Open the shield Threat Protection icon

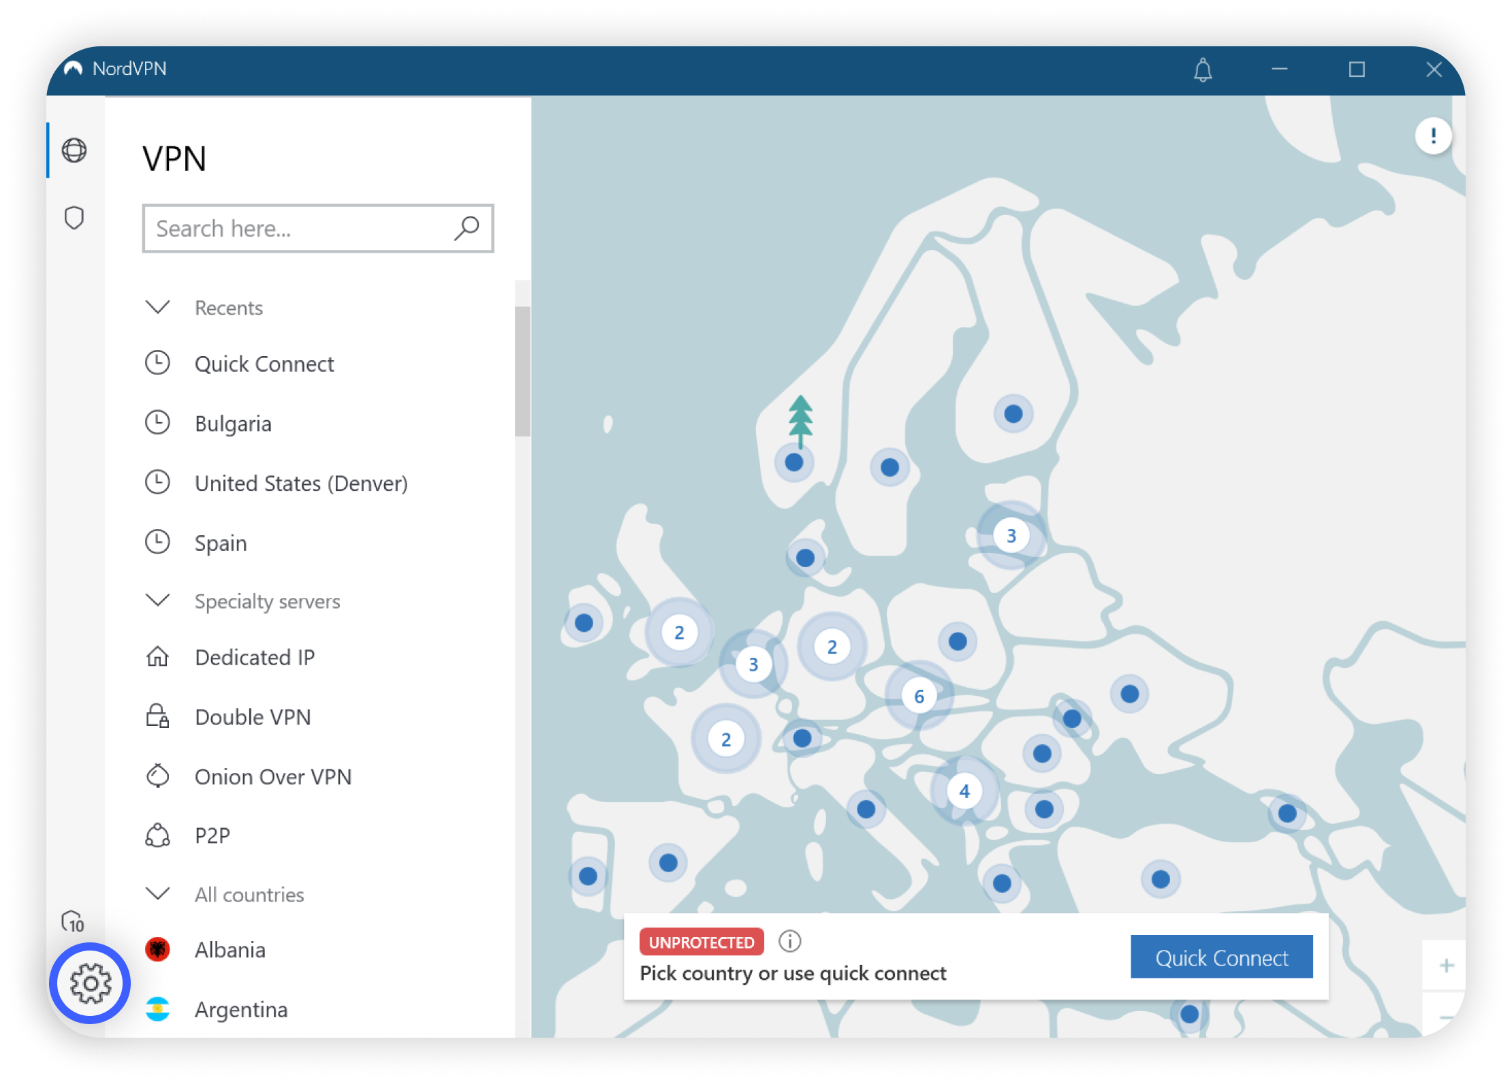(x=74, y=218)
